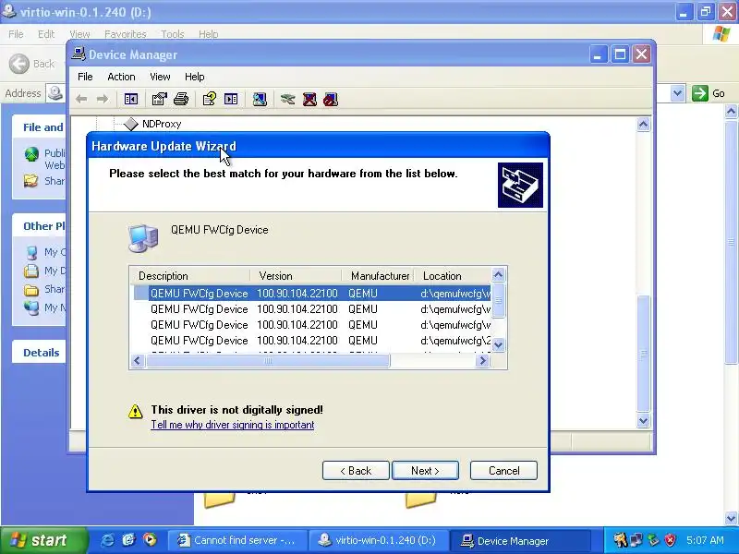Click red security shield tray icon
The height and width of the screenshot is (554, 739).
[670, 540]
